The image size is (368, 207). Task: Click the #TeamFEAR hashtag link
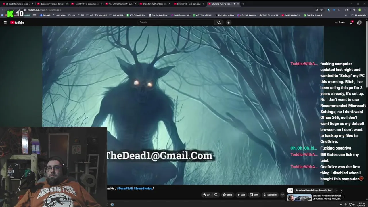coord(125,189)
